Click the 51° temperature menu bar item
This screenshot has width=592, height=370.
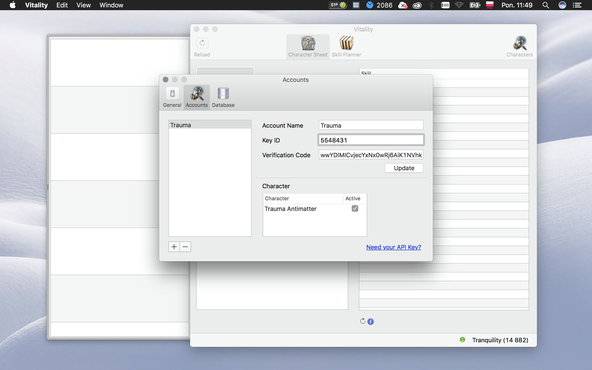tap(338, 5)
